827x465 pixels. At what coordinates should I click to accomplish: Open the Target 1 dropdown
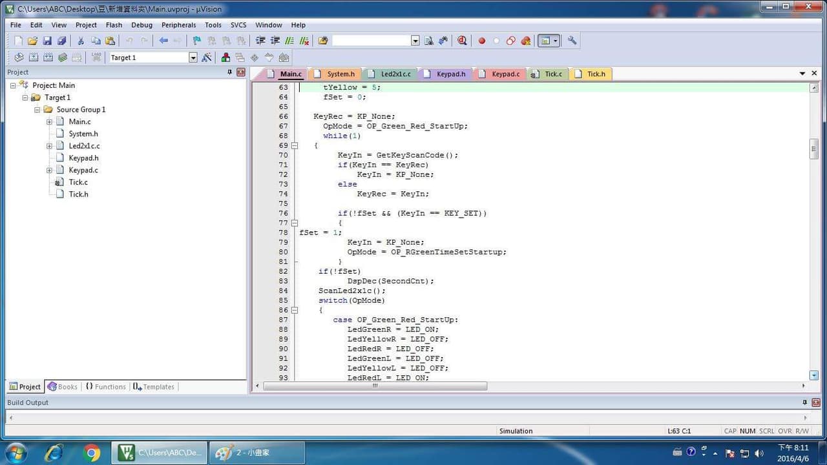pos(193,57)
